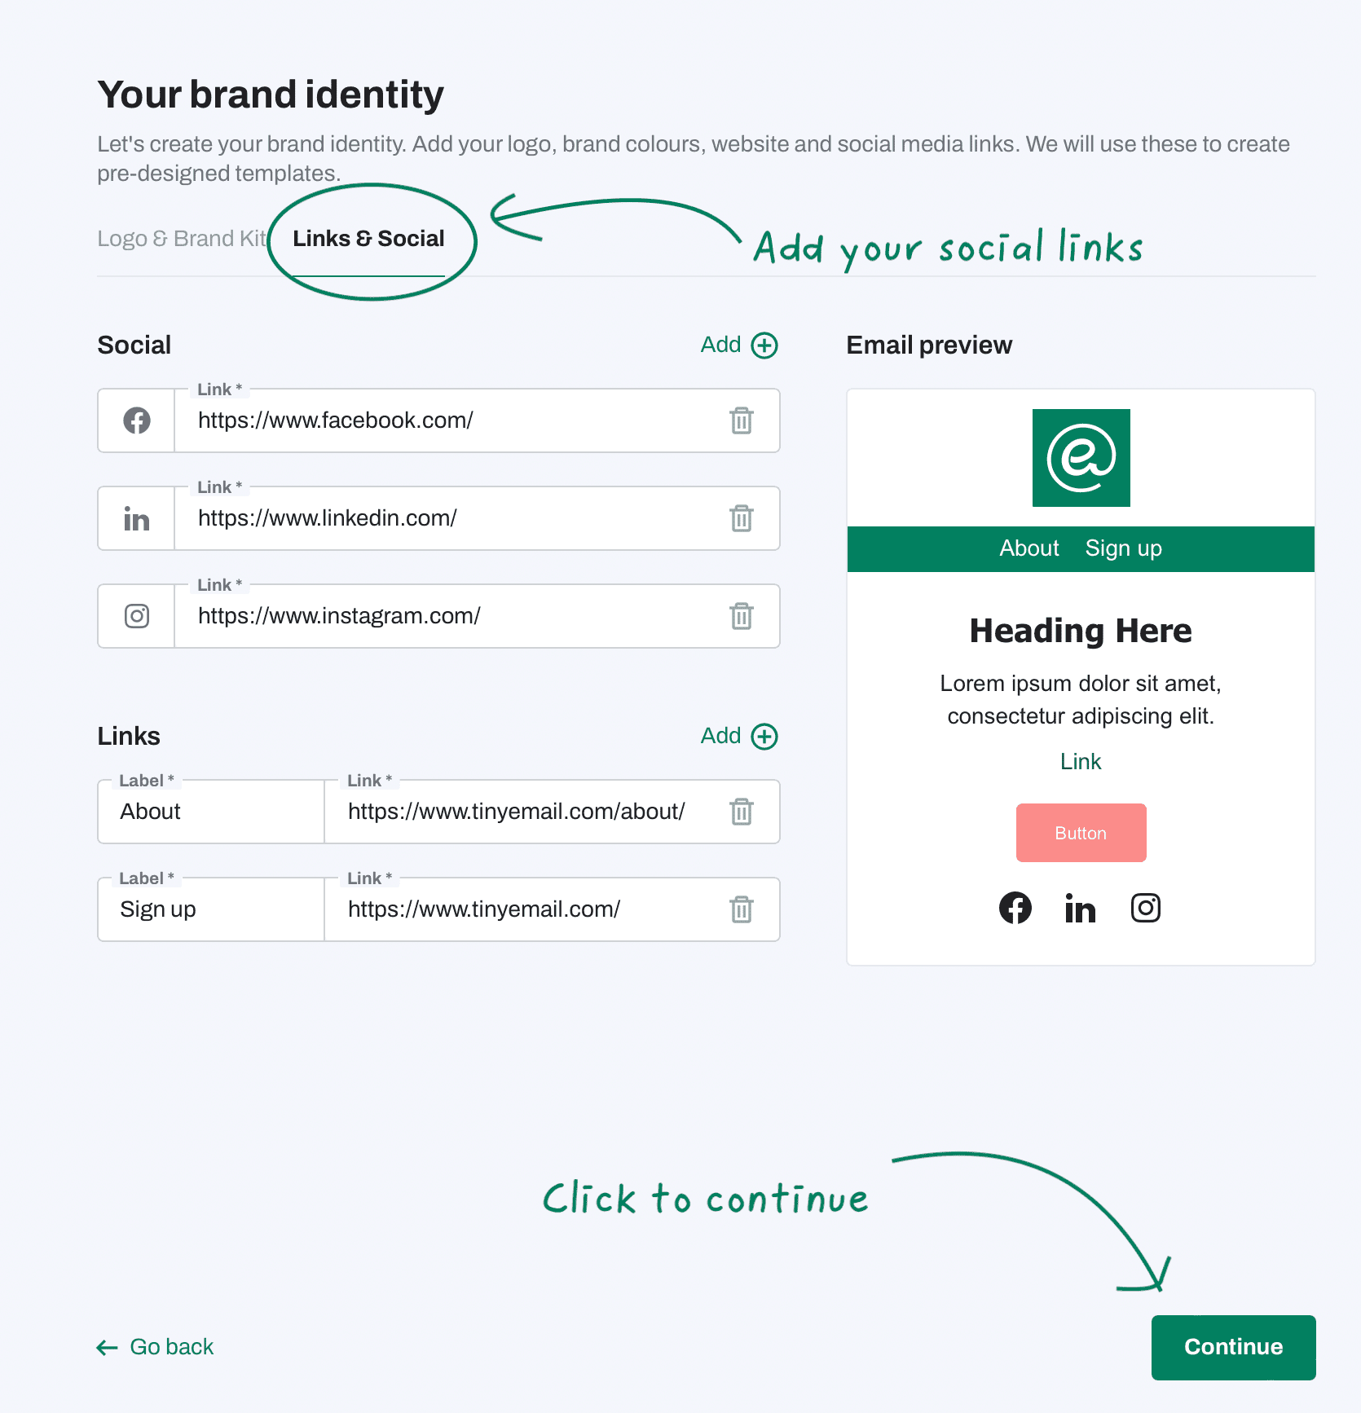Edit the About label field
The width and height of the screenshot is (1361, 1413).
(x=212, y=812)
